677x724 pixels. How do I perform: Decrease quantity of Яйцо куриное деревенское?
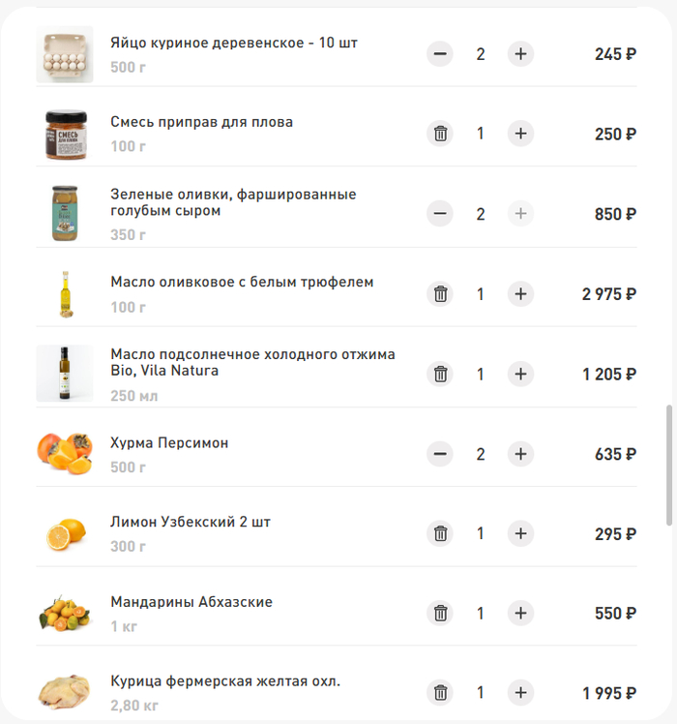(440, 54)
